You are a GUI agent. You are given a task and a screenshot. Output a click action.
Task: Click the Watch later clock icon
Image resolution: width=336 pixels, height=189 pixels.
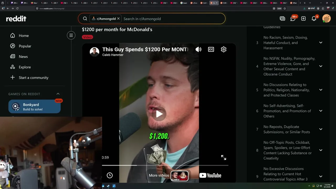tap(110, 175)
